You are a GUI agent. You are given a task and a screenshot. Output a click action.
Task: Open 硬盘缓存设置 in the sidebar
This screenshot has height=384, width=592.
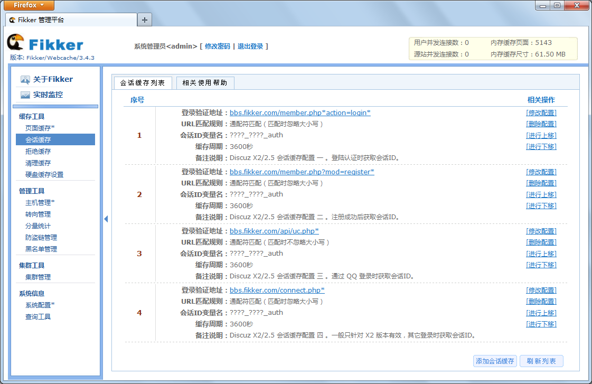coord(44,174)
